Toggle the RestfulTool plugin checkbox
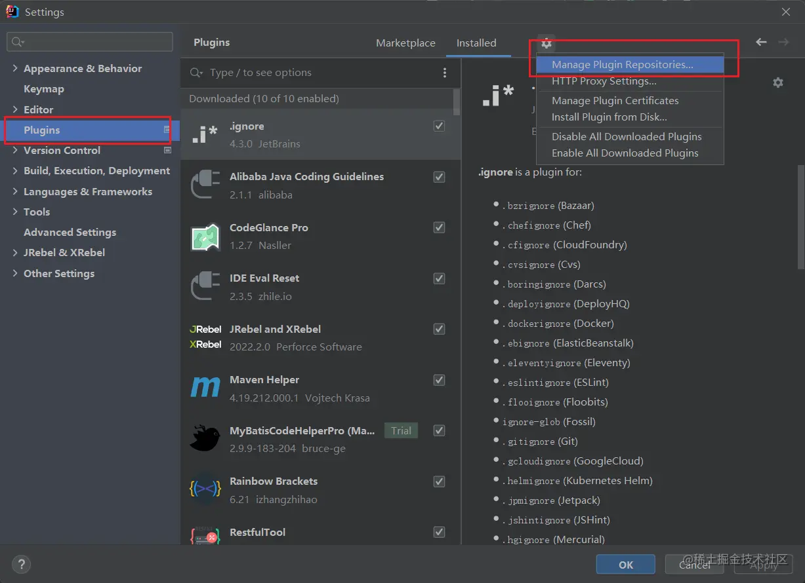805x583 pixels. (x=440, y=532)
